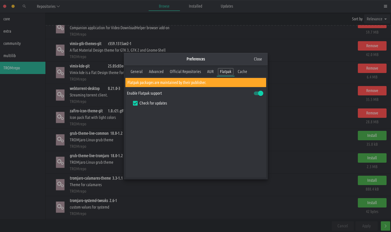
Task: Install the grub-theme-live-tromjaro package
Action: (x=372, y=158)
